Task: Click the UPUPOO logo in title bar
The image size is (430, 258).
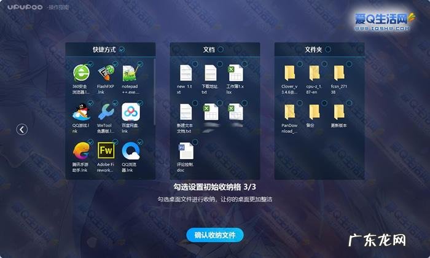Action: point(25,7)
